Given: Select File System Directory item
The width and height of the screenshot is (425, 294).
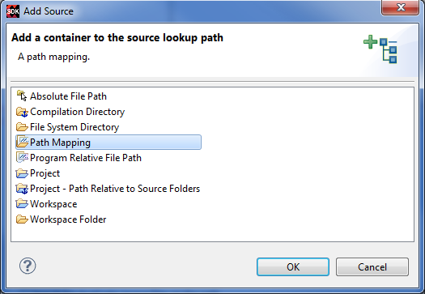Looking at the screenshot, I should tap(74, 127).
